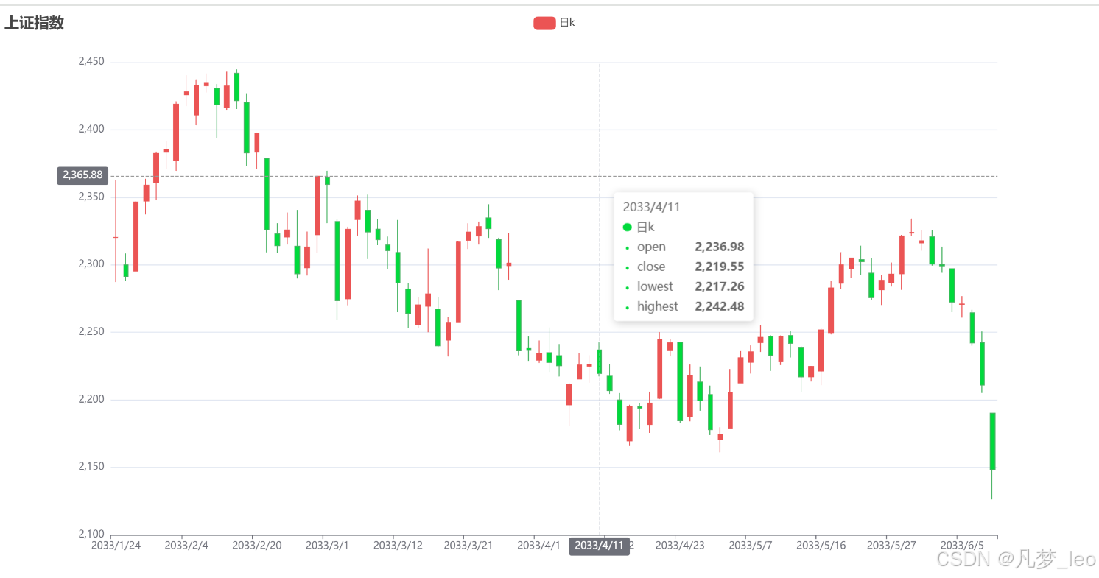The width and height of the screenshot is (1099, 578).
Task: Click the 2,400 y-axis value
Action: tap(91, 130)
